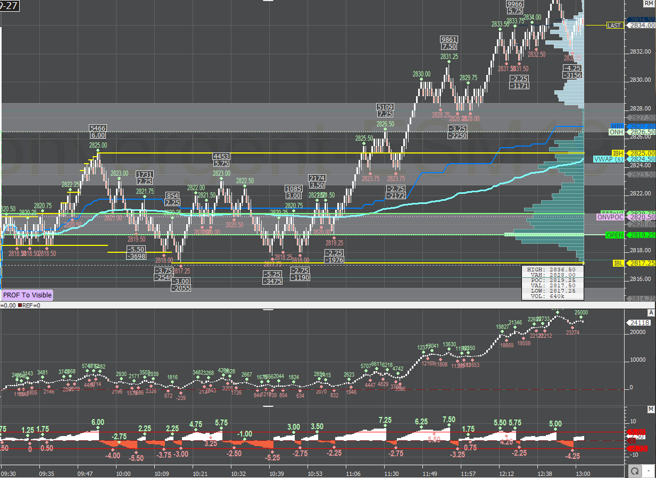
Task: Select the ONVPOC level label
Action: pyautogui.click(x=611, y=217)
